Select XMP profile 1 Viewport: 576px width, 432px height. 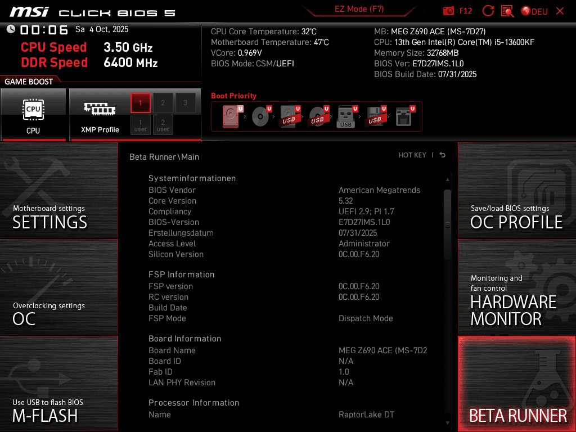click(140, 103)
